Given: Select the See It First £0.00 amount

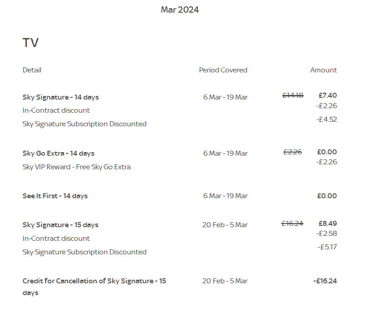Looking at the screenshot, I should point(327,196).
